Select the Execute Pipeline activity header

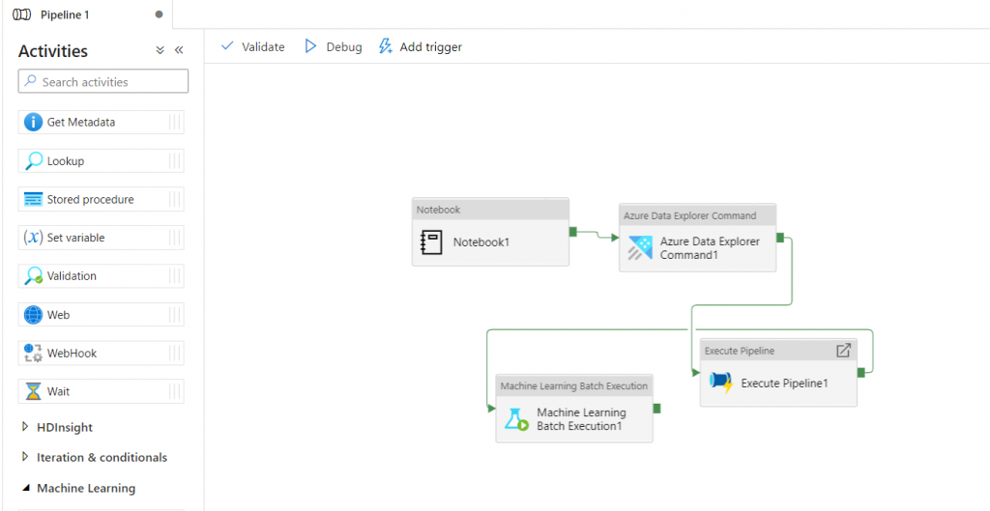778,350
